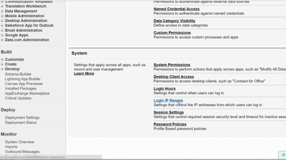Open Named Credential Access link
This screenshot has height=160, width=286.
tap(177, 9)
